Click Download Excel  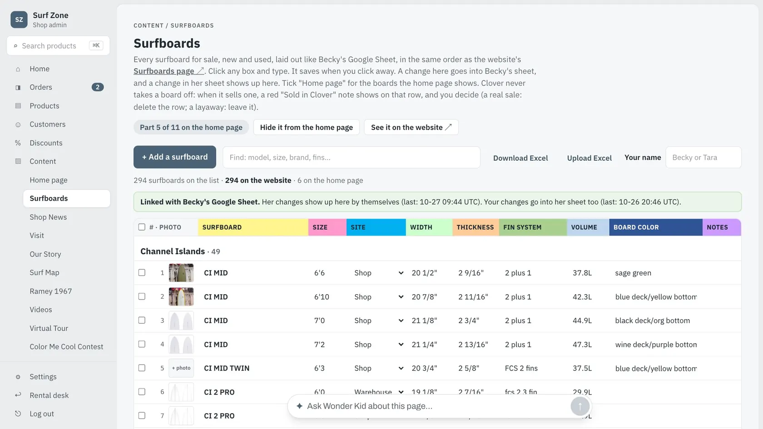pos(520,158)
